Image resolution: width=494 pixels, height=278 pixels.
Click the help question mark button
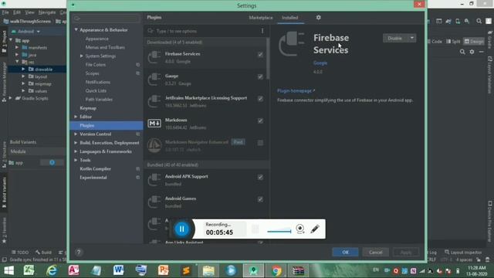(79, 253)
